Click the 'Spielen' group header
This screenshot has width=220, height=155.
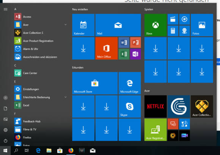point(149,9)
